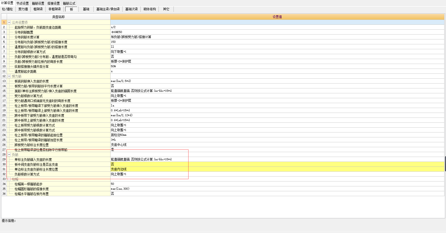
Task: Select the 框架梁 component tab
Action: click(38, 9)
